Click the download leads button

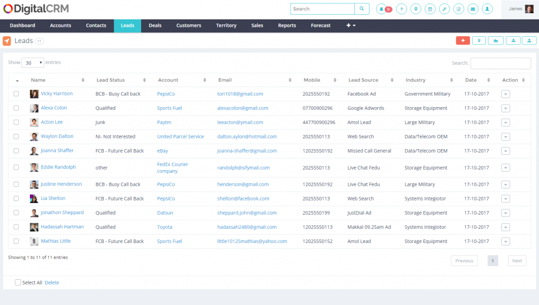coord(513,40)
